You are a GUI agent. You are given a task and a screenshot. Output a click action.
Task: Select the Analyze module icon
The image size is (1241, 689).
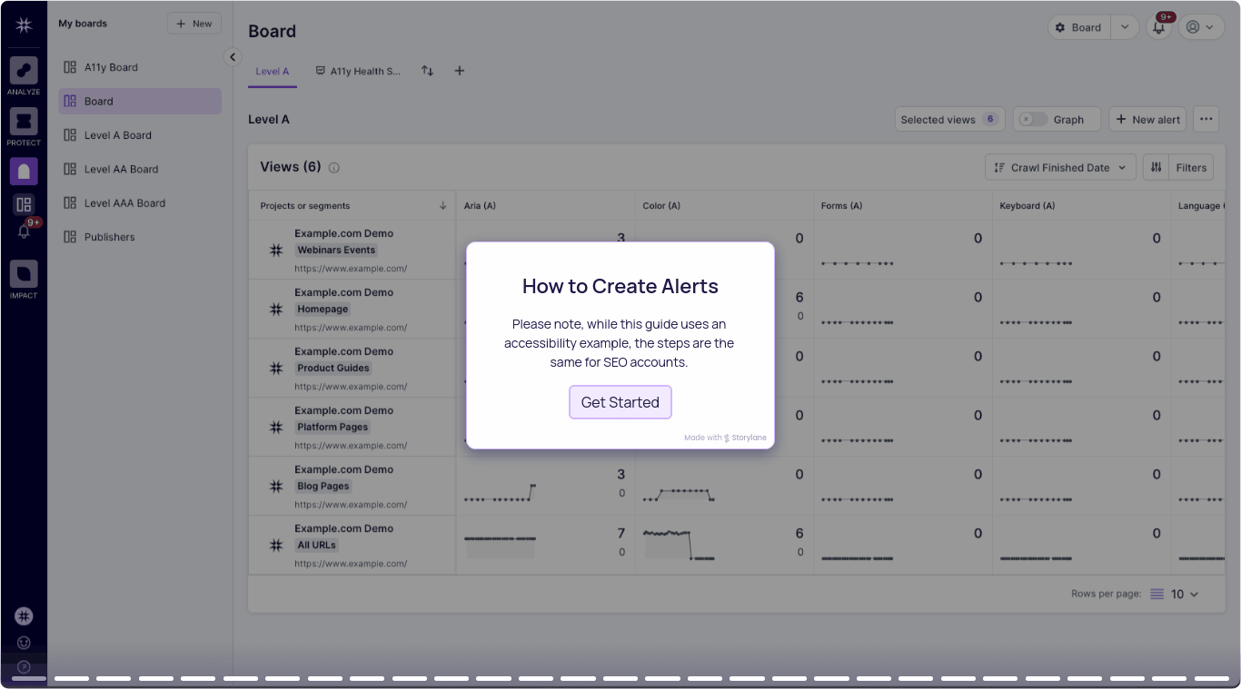(x=23, y=73)
